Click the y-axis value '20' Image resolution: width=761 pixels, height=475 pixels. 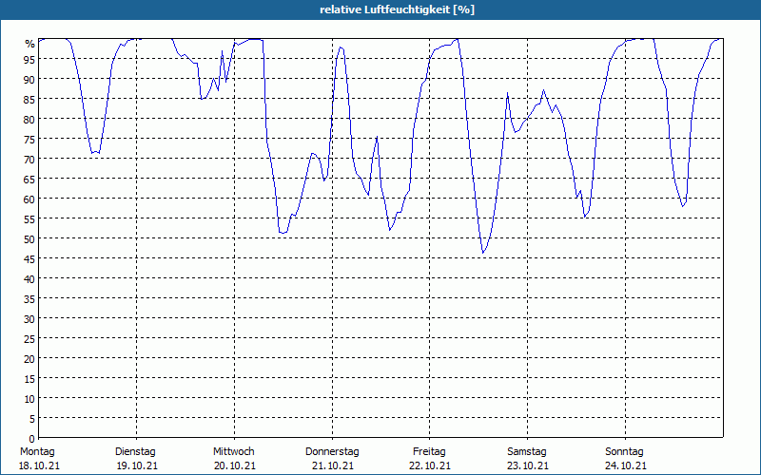coord(29,359)
